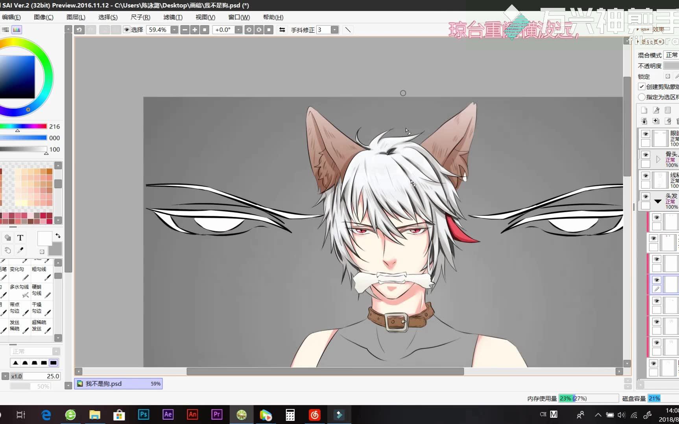Click the straight line drawing mode icon
The width and height of the screenshot is (679, 424).
pos(348,30)
